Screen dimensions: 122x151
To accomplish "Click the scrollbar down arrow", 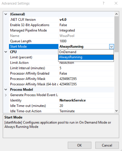I will [117, 111].
